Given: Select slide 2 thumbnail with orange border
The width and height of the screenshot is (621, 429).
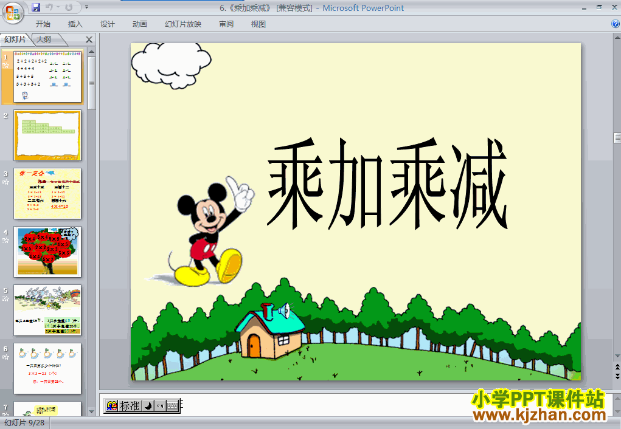Looking at the screenshot, I should (x=47, y=135).
